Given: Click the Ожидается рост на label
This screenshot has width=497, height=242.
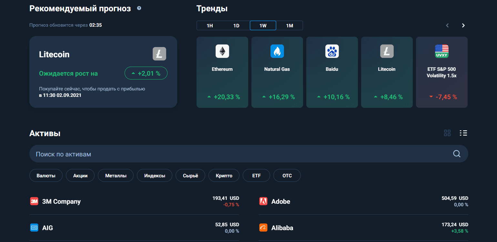Looking at the screenshot, I should point(68,73).
